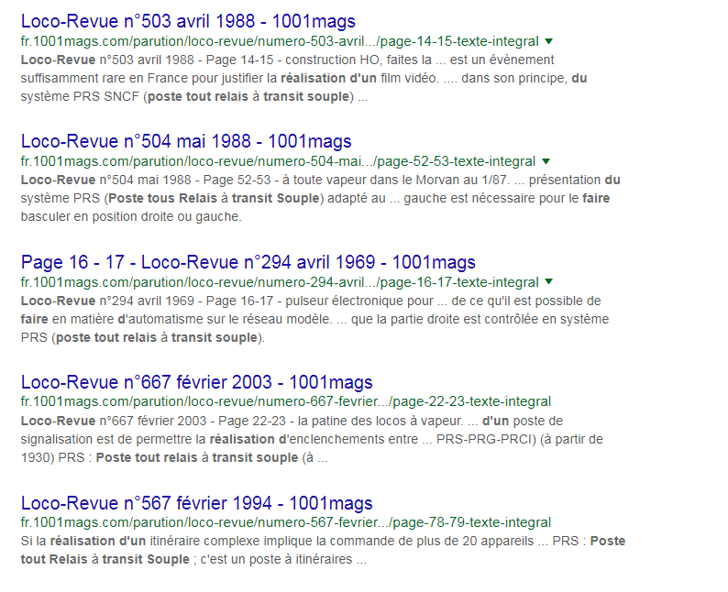The image size is (728, 592).
Task: Click the green URL with page-16-17-texte-integral
Action: pos(280,282)
